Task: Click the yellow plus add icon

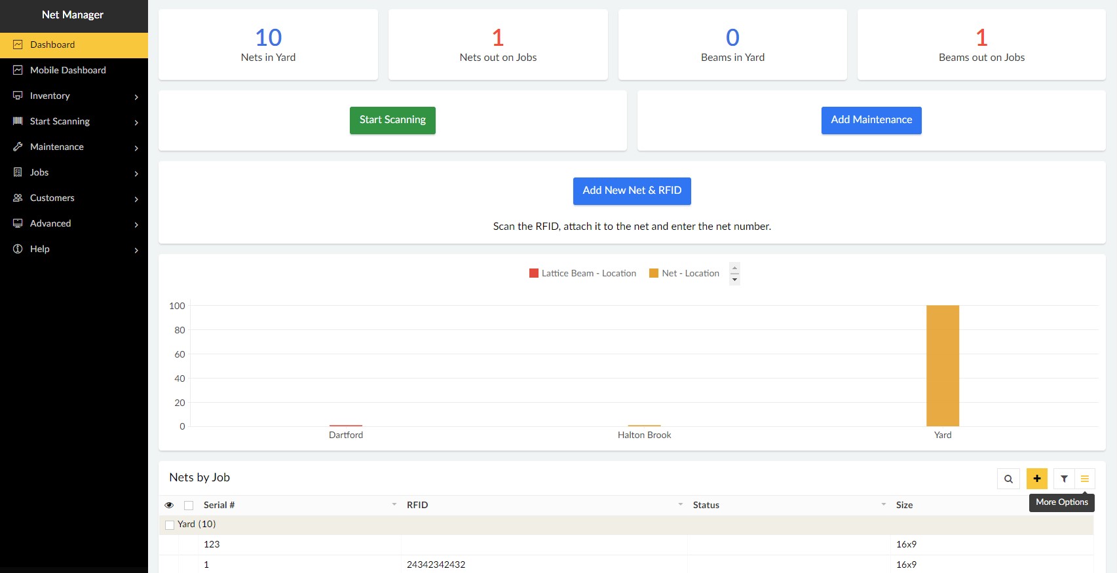Action: [1037, 479]
